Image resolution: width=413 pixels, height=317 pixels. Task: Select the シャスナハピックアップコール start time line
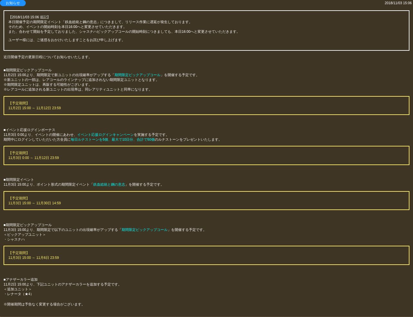(x=124, y=31)
